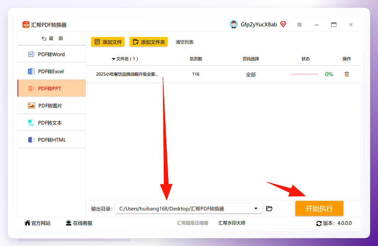Click the 输出目录 label
This screenshot has width=378, height=246.
tap(102, 209)
